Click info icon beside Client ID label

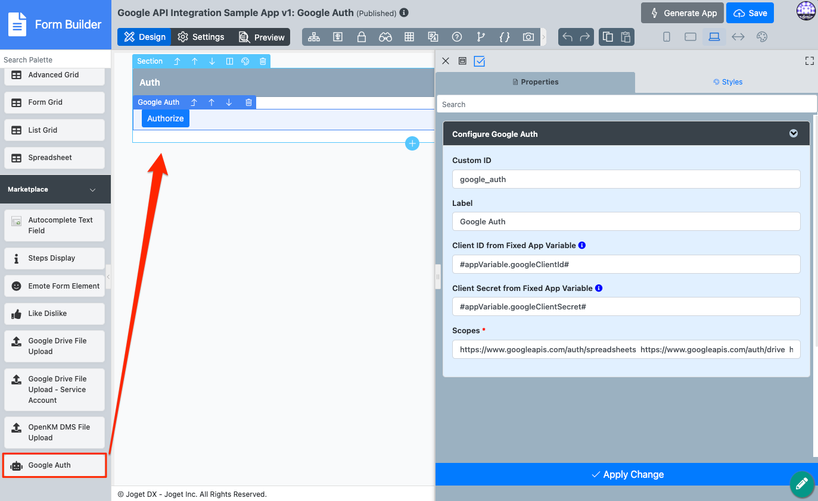tap(582, 245)
